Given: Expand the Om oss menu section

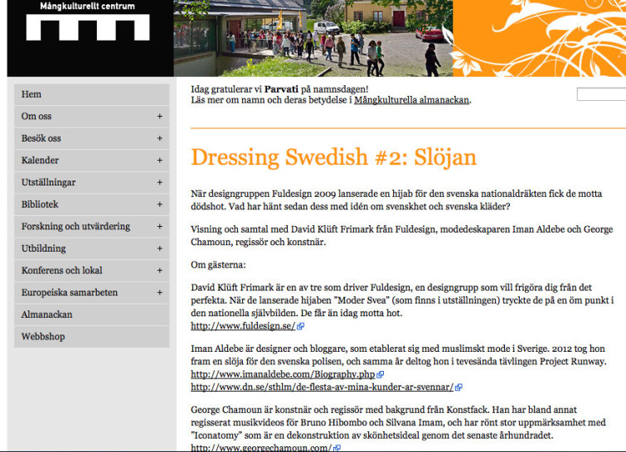Looking at the screenshot, I should (159, 117).
